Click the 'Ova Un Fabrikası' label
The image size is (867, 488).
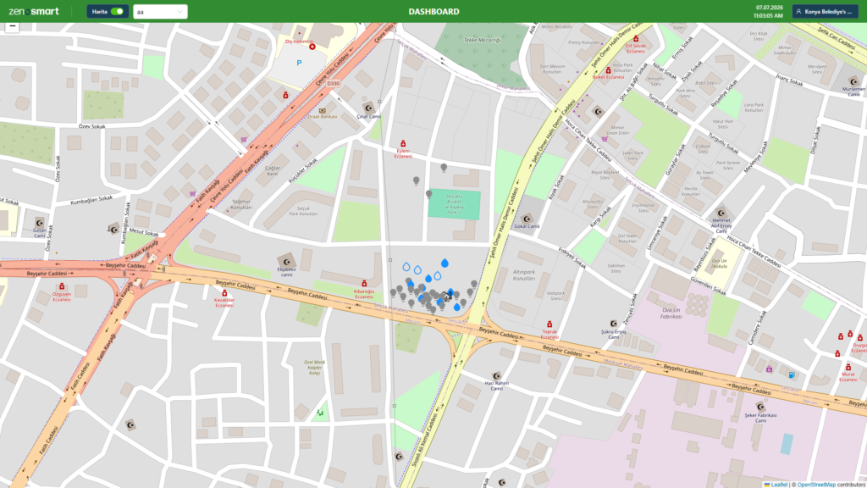click(671, 313)
